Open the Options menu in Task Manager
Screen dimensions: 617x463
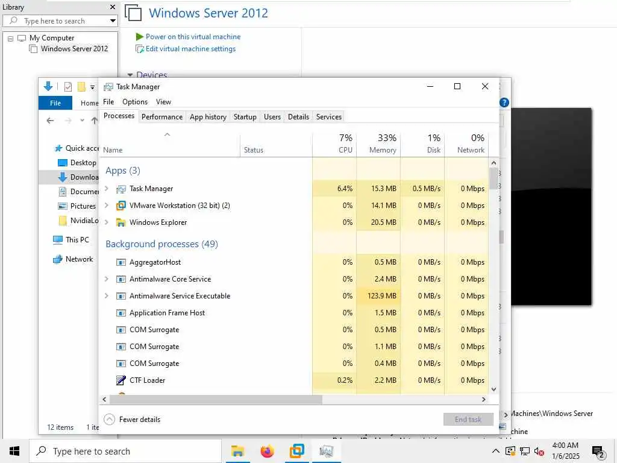135,102
